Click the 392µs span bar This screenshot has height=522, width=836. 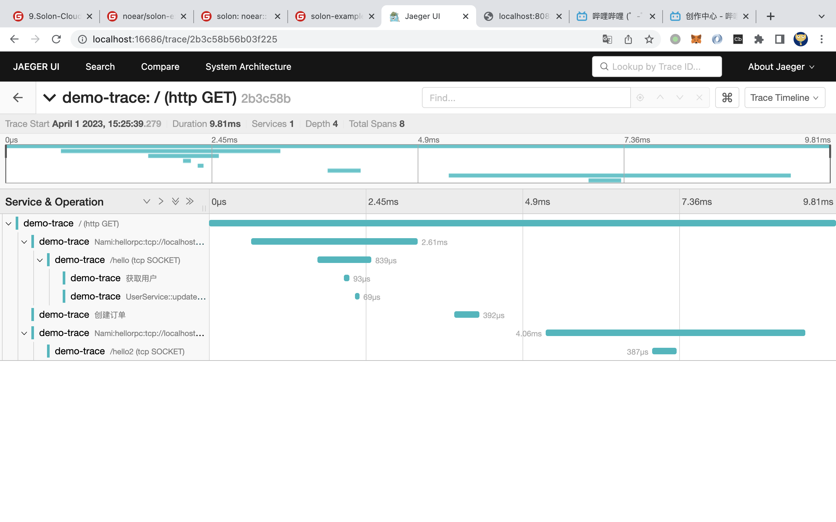pos(467,315)
